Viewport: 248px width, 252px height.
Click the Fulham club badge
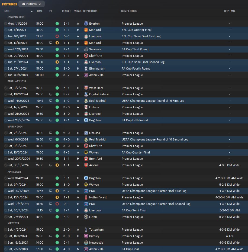pos(86,107)
